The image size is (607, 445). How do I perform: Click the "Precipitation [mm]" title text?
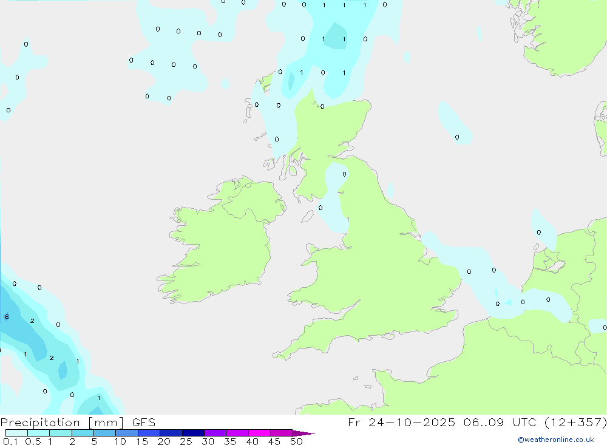pos(62,423)
